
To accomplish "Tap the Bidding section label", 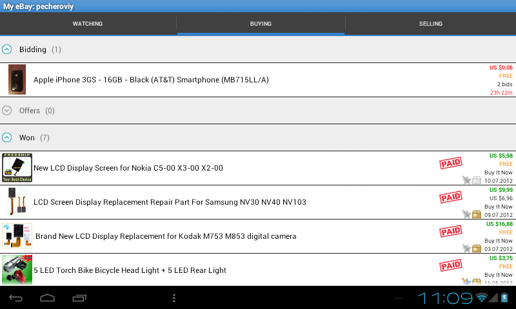I will tap(33, 50).
